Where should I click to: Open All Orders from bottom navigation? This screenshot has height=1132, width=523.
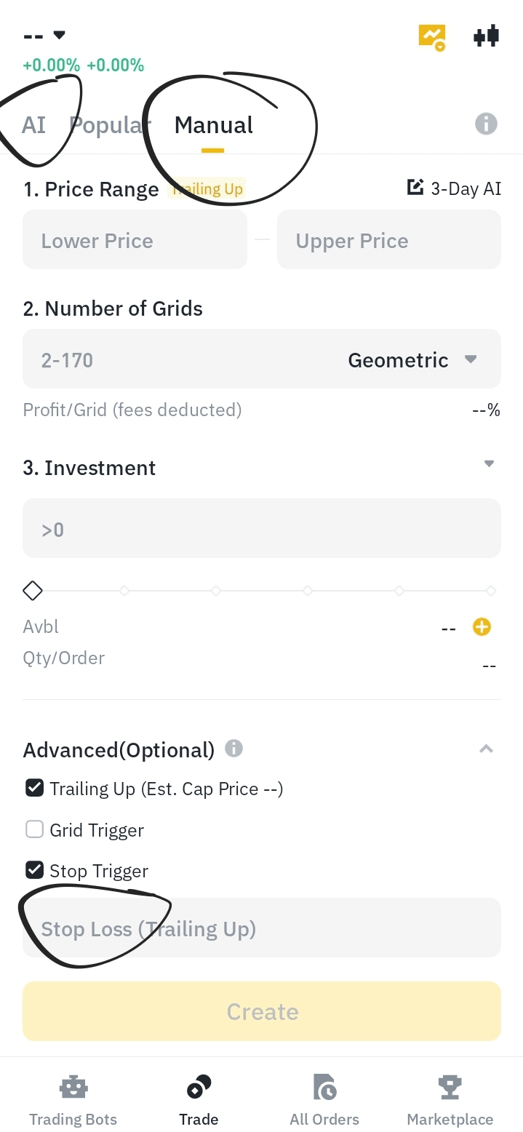coord(324,1101)
